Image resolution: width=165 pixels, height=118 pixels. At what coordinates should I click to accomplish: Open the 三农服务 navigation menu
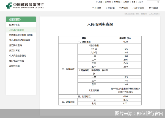click(124, 8)
